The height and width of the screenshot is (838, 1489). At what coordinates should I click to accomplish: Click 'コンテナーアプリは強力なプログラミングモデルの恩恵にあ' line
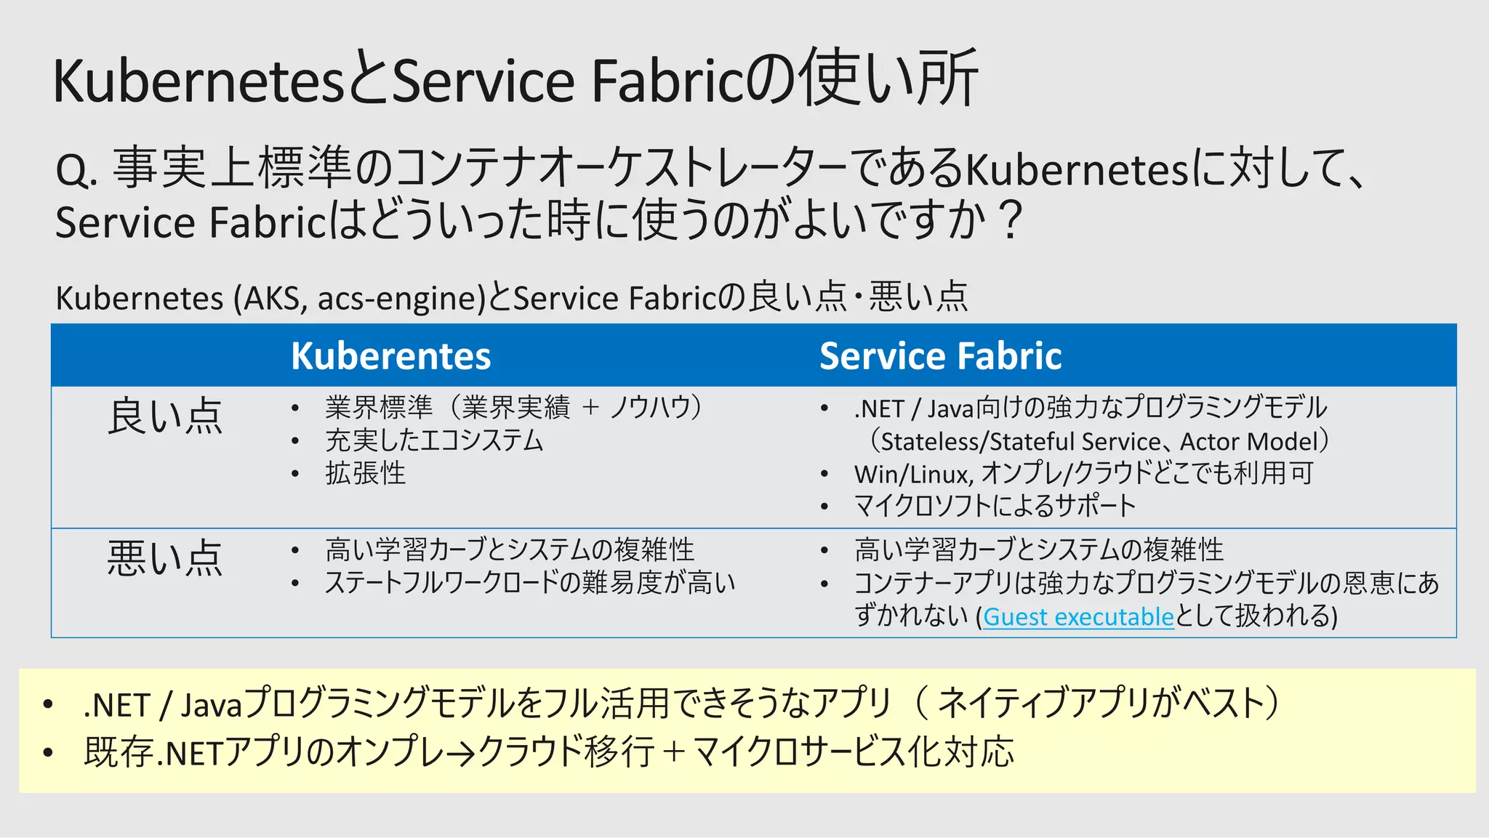1147,583
